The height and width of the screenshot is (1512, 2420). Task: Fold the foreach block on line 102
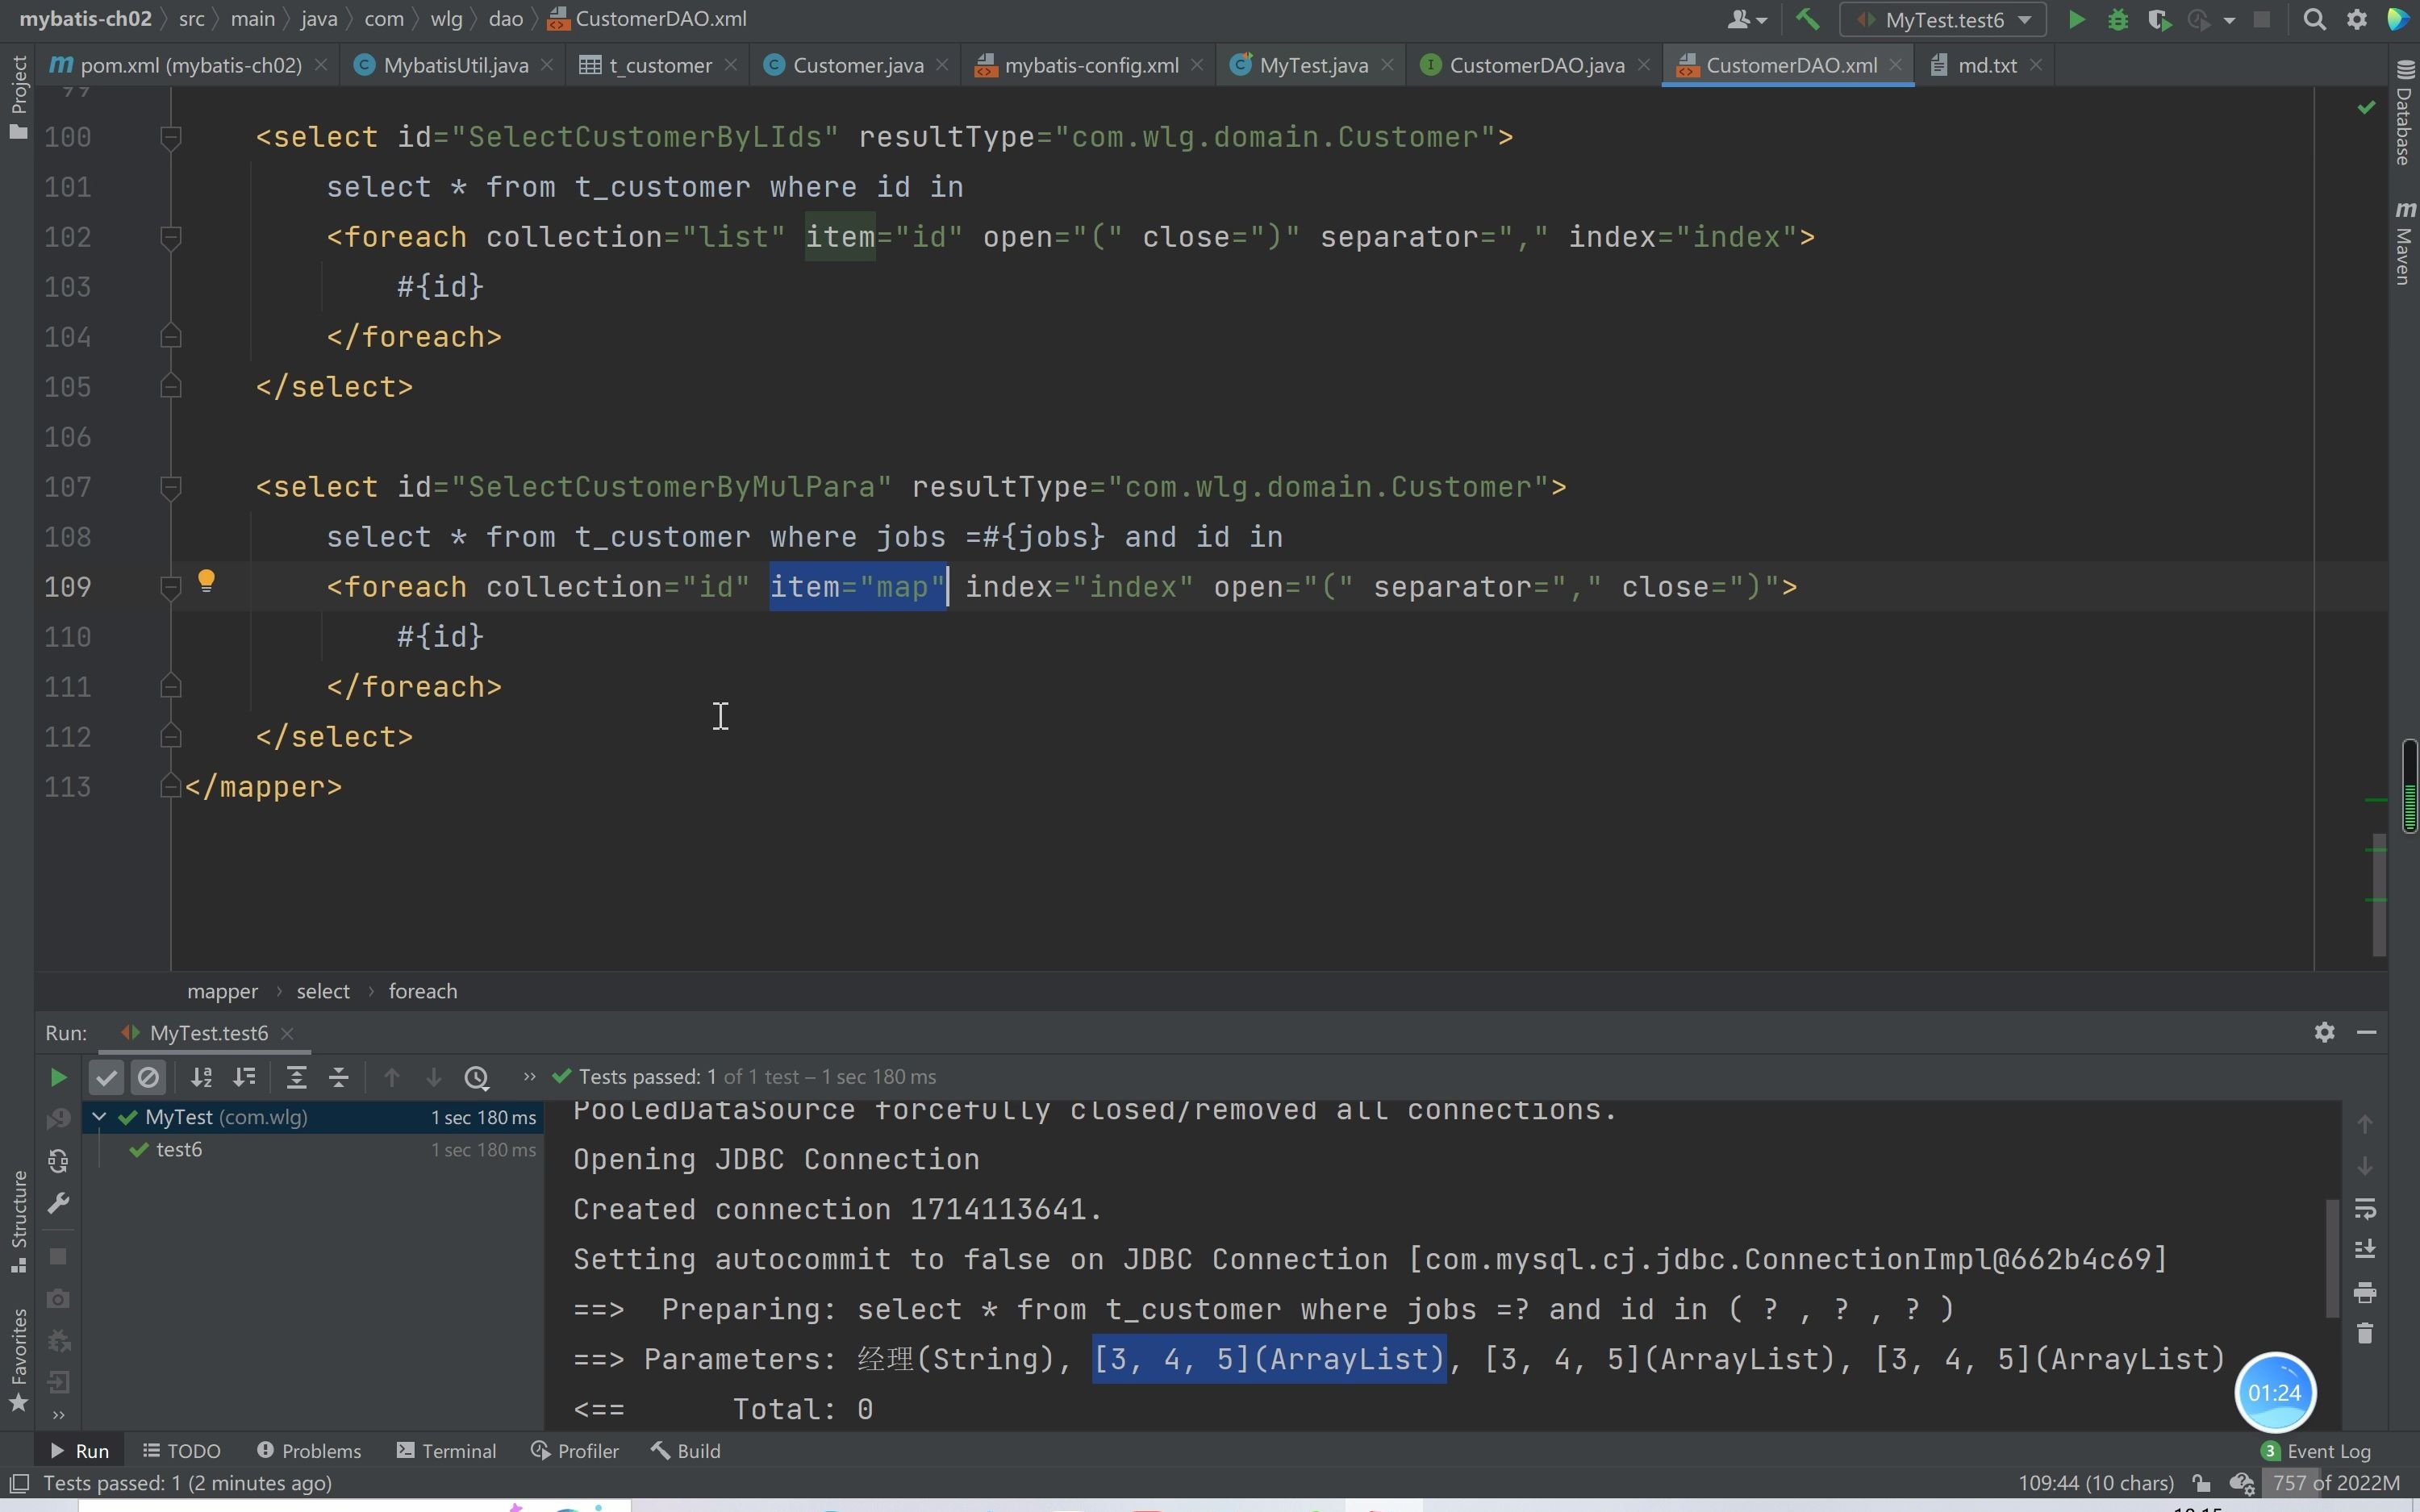[x=171, y=237]
